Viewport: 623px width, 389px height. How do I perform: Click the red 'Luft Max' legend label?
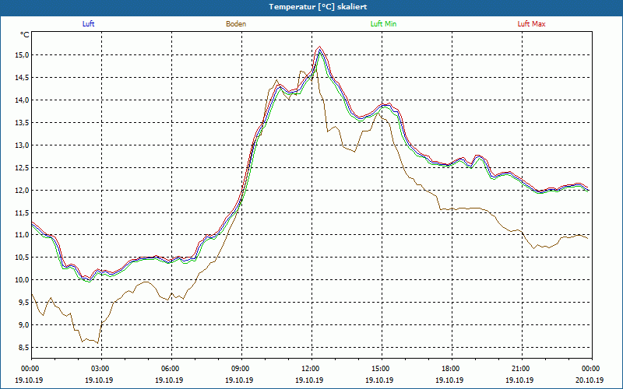tap(531, 24)
